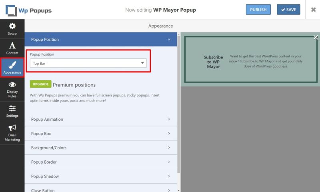
Task: Click the scrollbar down arrow
Action: point(178,190)
